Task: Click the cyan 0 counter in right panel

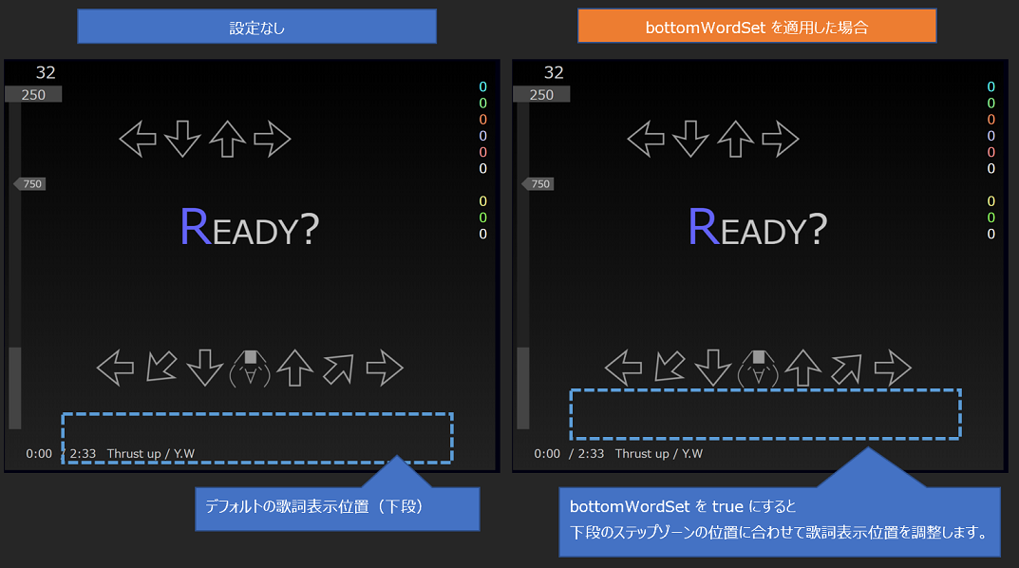Action: pyautogui.click(x=991, y=87)
